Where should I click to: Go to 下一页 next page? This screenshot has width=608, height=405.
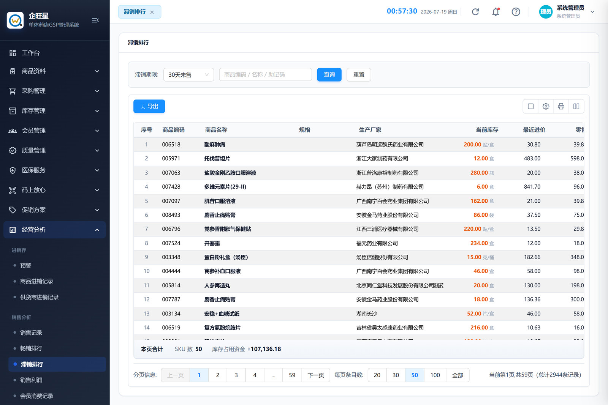point(315,375)
